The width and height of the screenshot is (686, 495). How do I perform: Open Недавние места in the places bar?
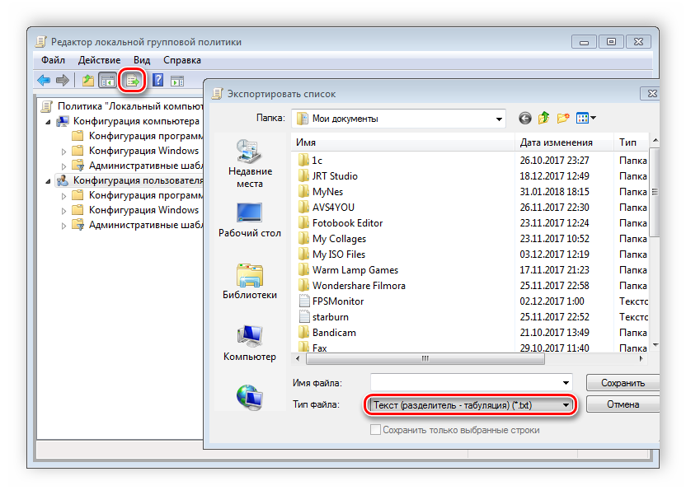[250, 164]
